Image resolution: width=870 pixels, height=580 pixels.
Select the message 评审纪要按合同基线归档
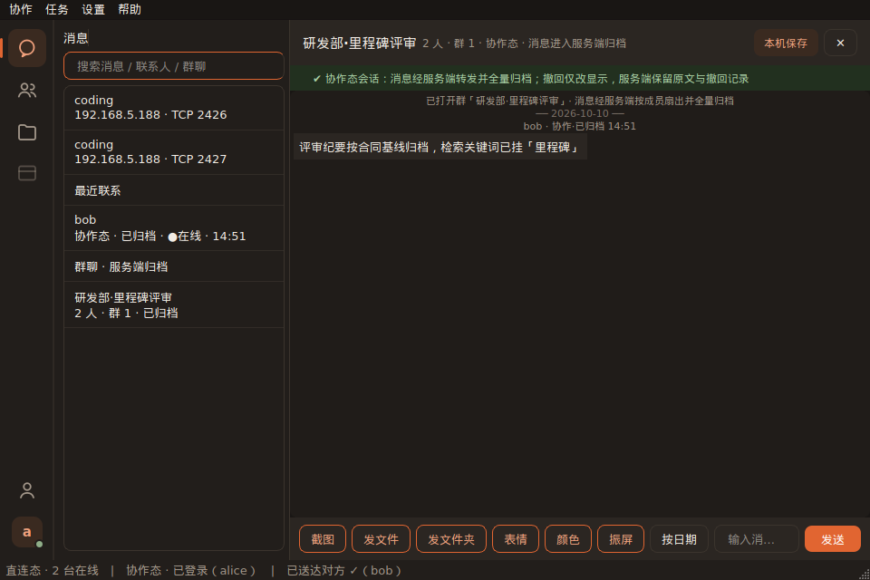pos(440,147)
